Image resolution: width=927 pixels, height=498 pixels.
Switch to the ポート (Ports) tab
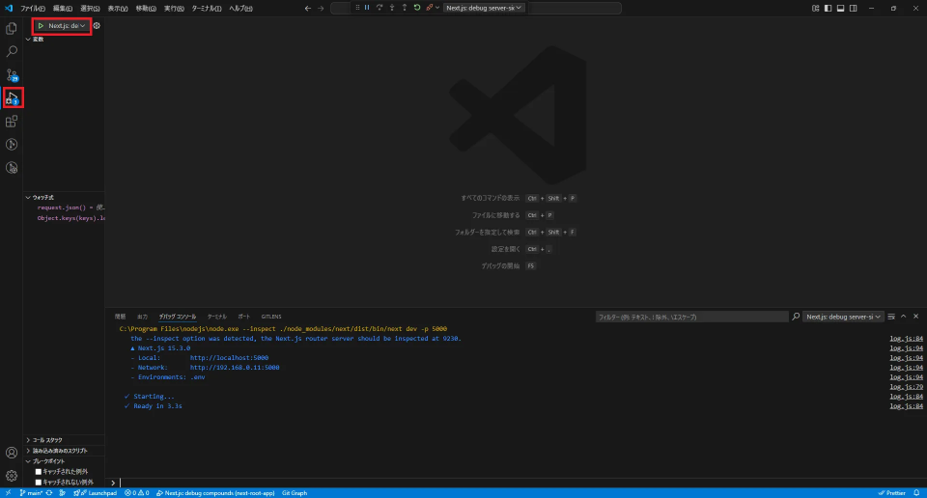click(x=244, y=317)
